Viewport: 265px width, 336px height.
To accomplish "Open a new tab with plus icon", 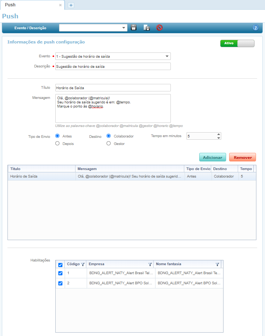I will [71, 5].
